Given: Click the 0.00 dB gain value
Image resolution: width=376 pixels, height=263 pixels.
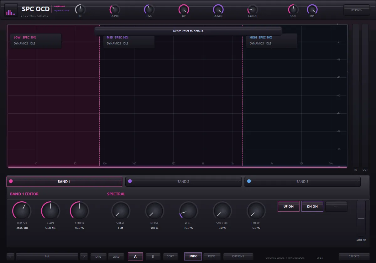Looking at the screenshot, I should [50, 228].
